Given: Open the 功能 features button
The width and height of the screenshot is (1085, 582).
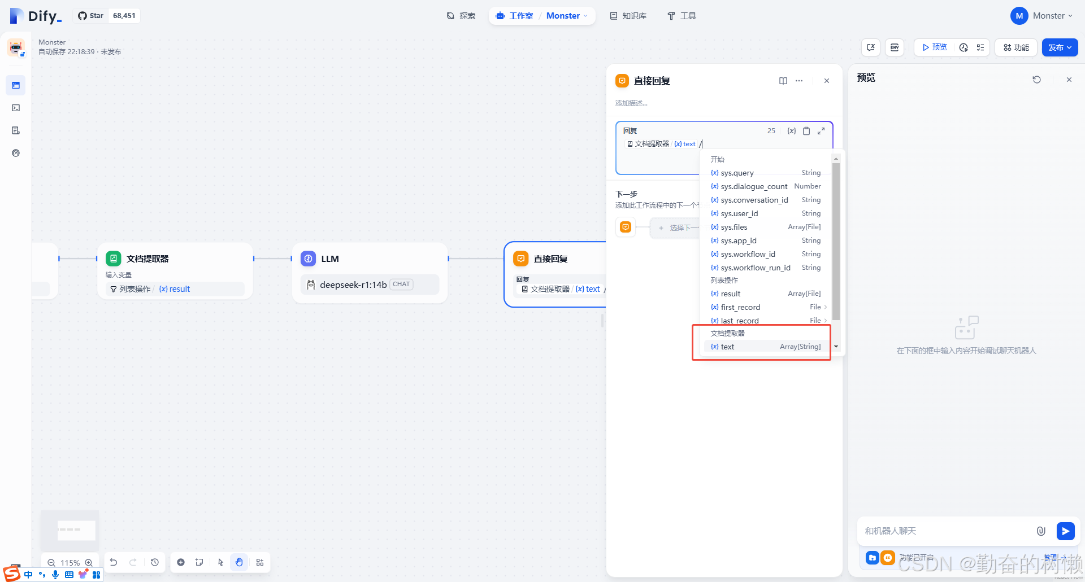Looking at the screenshot, I should click(x=1016, y=47).
